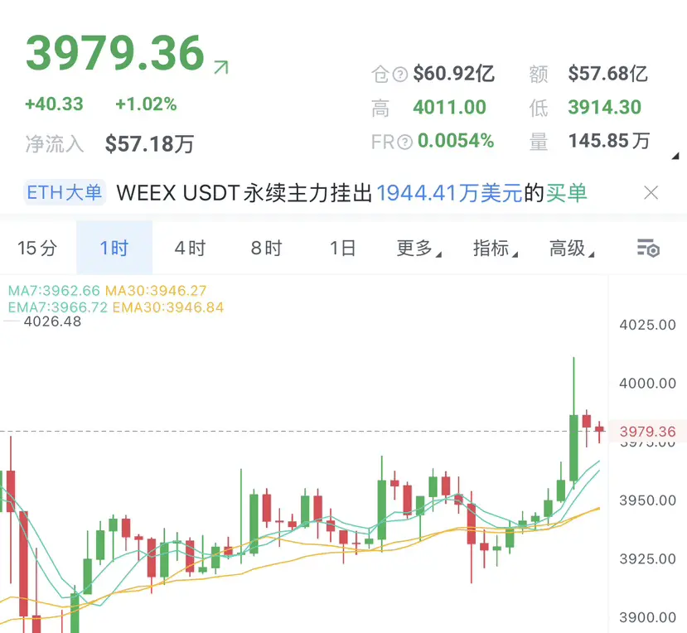Tap the FR funding rate help icon
This screenshot has width=687, height=633.
coord(404,142)
